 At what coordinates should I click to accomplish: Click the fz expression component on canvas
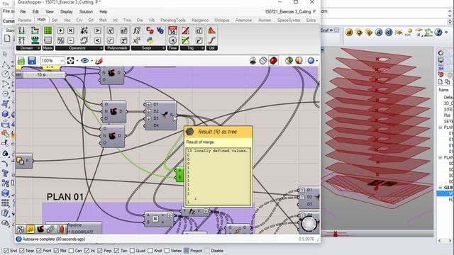pyautogui.click(x=195, y=212)
